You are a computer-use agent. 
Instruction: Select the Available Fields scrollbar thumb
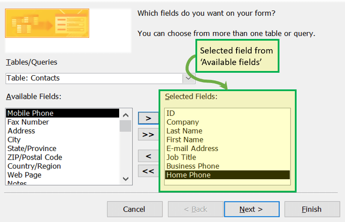(126, 126)
